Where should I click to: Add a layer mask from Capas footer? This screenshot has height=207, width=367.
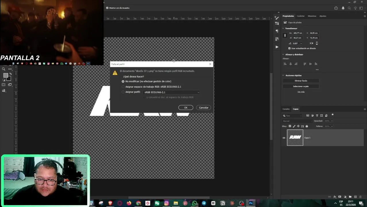[340, 197]
